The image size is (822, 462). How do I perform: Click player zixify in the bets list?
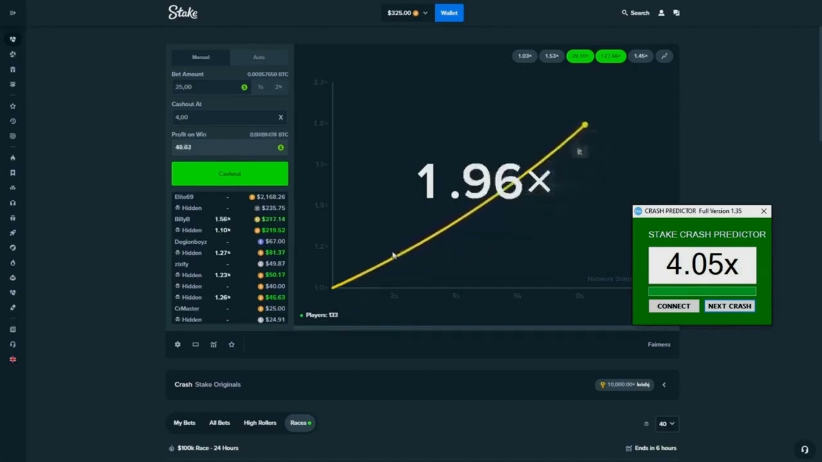182,264
